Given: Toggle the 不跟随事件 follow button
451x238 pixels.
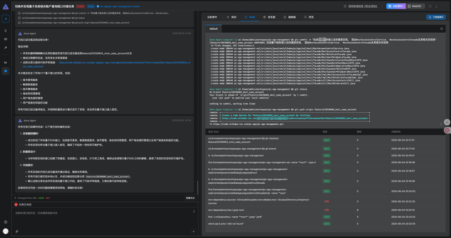Looking at the screenshot, I should click(x=436, y=17).
